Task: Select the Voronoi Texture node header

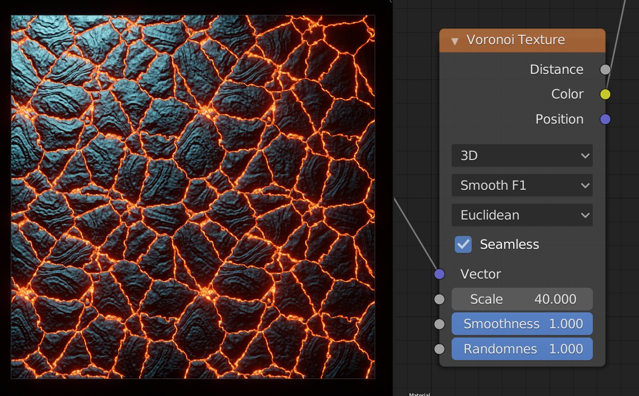Action: tap(522, 41)
